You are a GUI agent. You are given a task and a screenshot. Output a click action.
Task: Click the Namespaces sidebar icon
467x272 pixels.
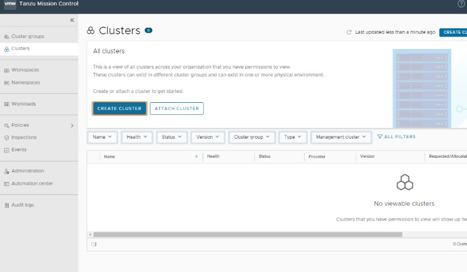point(7,83)
